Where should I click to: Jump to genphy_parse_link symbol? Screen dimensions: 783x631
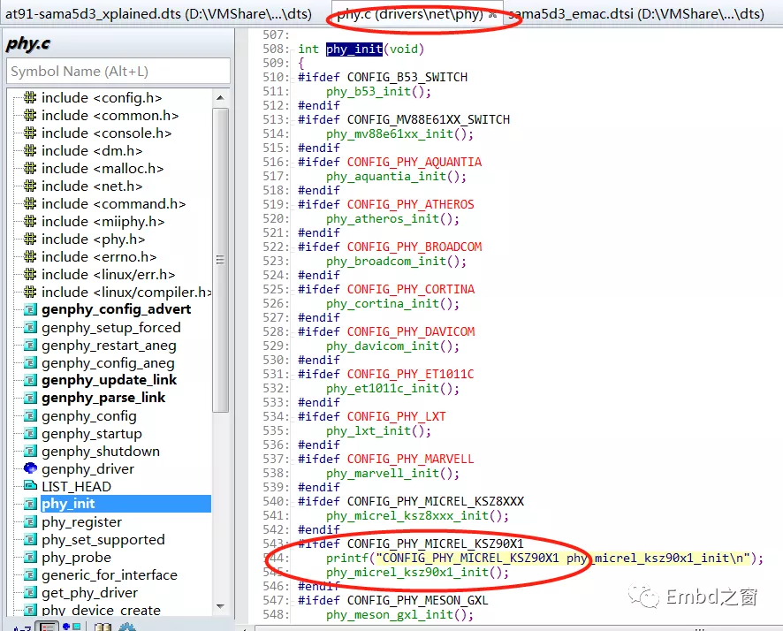[103, 398]
